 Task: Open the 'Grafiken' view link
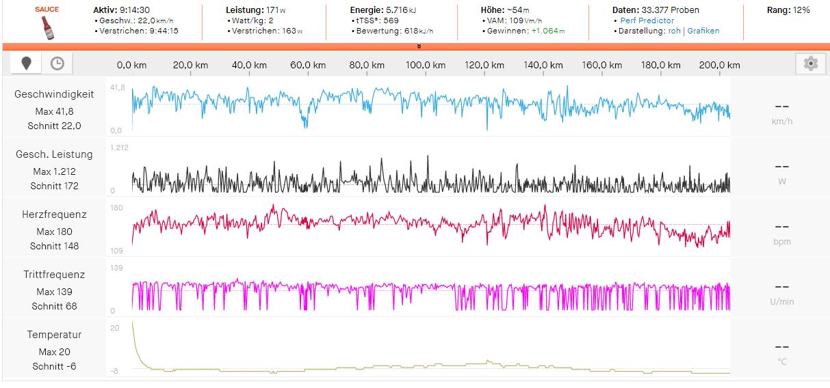pyautogui.click(x=703, y=31)
